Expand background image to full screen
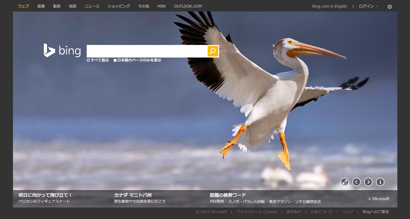Image resolution: width=410 pixels, height=219 pixels. pos(344,182)
